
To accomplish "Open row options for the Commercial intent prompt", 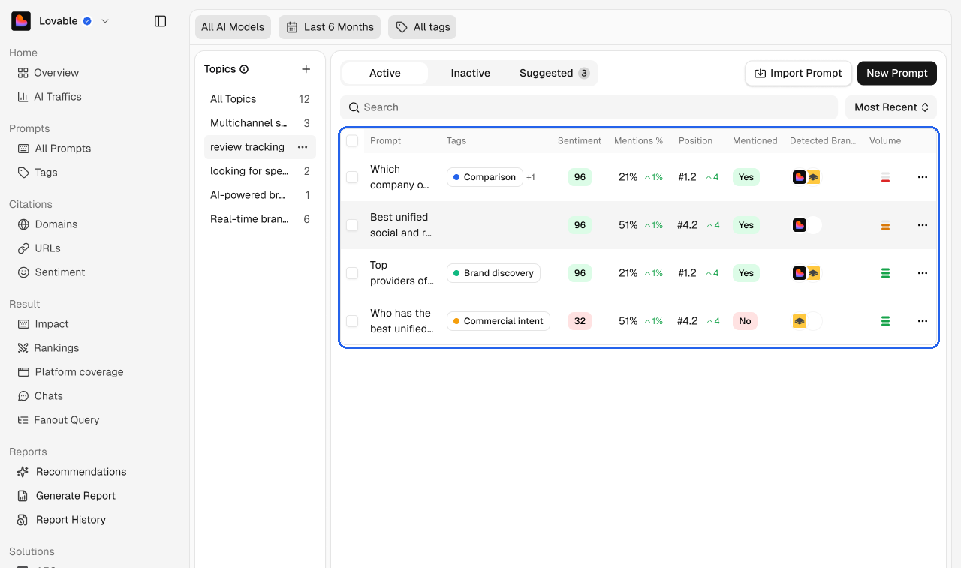I will [x=923, y=321].
